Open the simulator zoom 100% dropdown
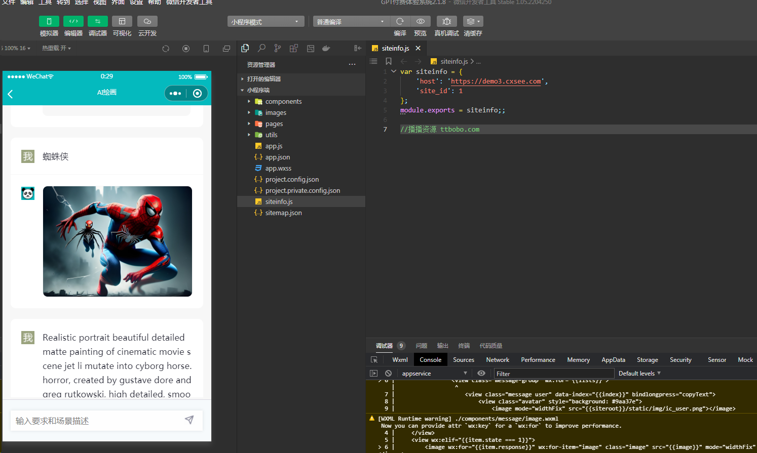Screen dimensions: 757x453 [17, 48]
